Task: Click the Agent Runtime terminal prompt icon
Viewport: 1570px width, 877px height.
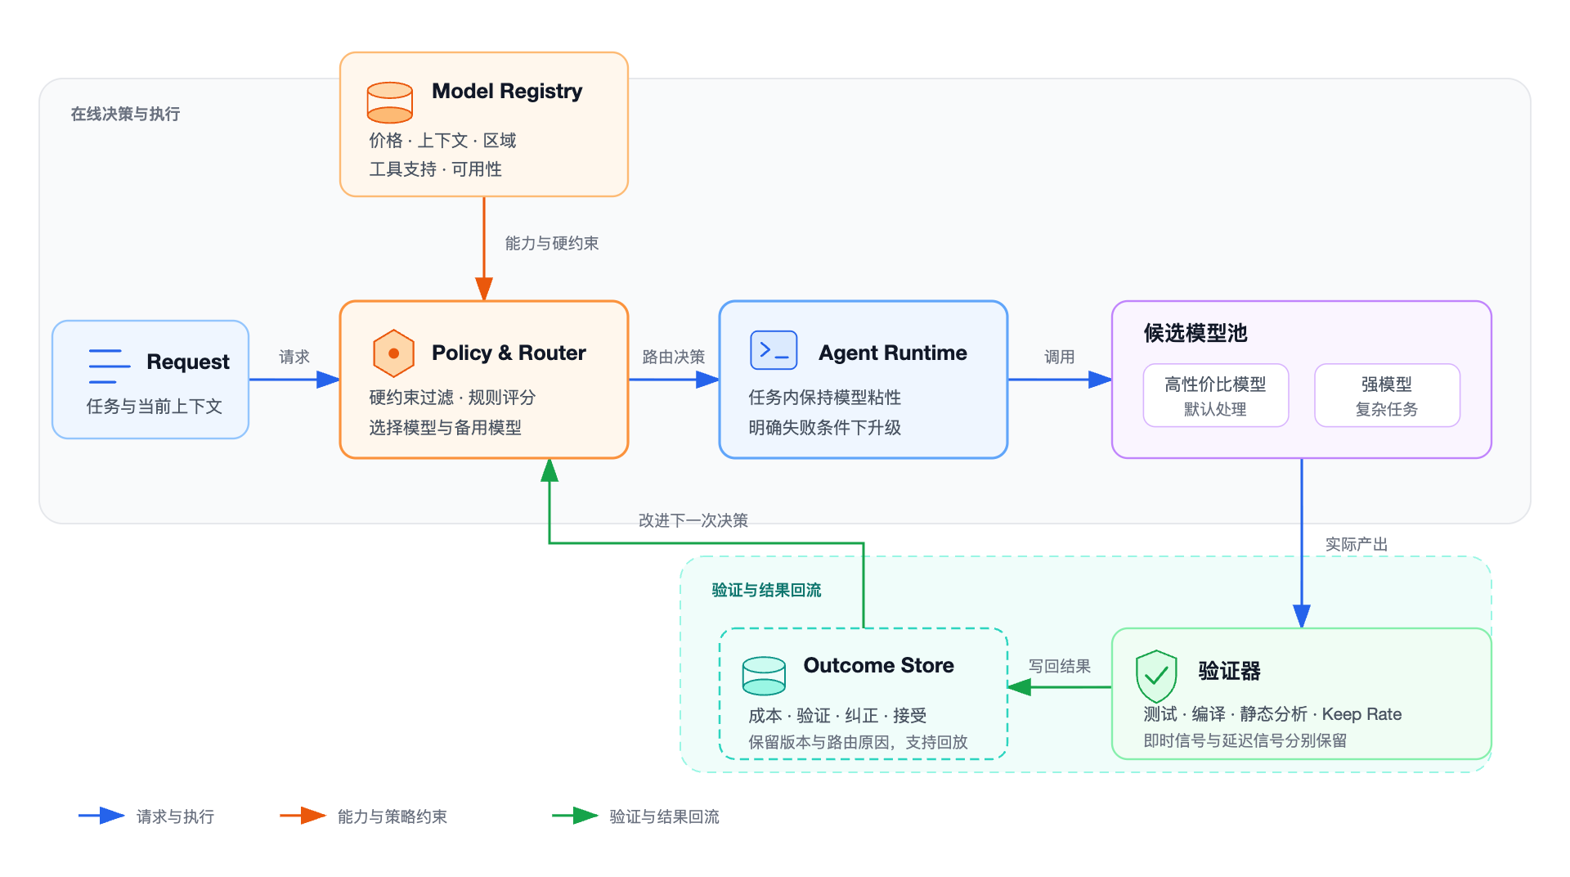Action: click(774, 350)
